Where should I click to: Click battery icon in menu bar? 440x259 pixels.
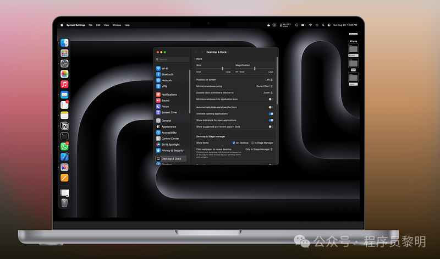(303, 25)
